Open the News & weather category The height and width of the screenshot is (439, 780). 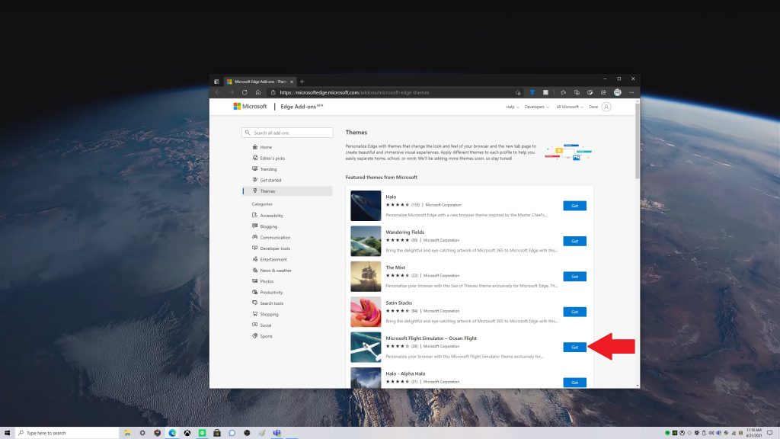[x=272, y=271]
